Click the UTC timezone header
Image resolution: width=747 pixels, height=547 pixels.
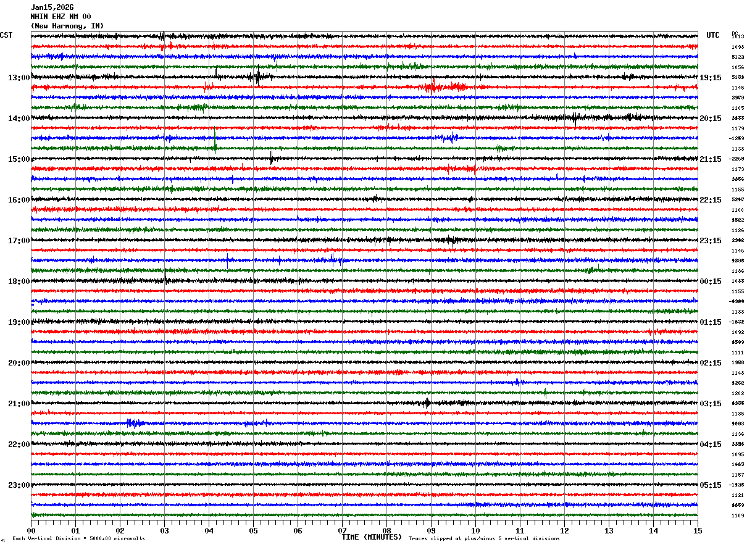[x=713, y=35]
